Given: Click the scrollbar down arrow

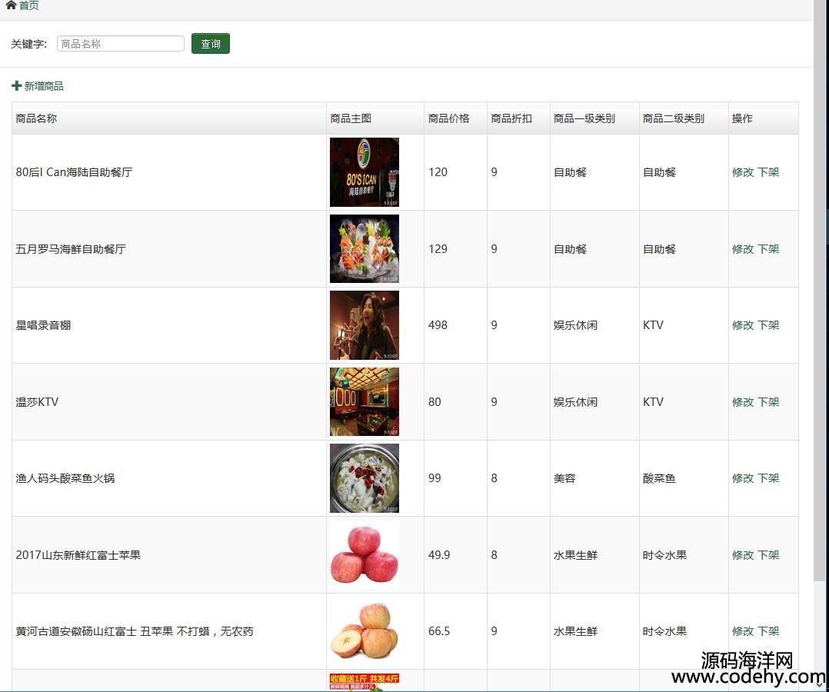Looking at the screenshot, I should click(x=821, y=686).
